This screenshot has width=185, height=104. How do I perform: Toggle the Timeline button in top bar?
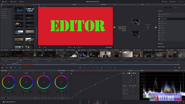(13, 2)
